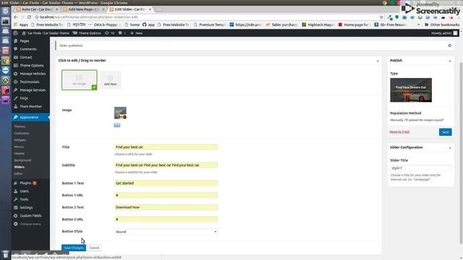
Task: Click the blue Save button in Publish
Action: tap(446, 132)
